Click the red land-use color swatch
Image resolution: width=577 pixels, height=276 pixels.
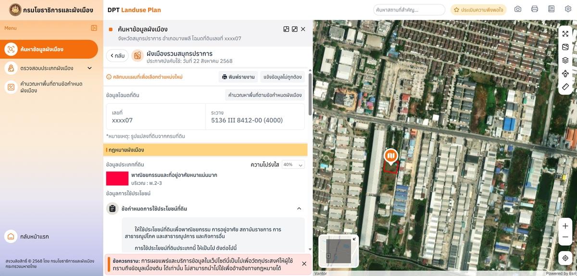[117, 178]
